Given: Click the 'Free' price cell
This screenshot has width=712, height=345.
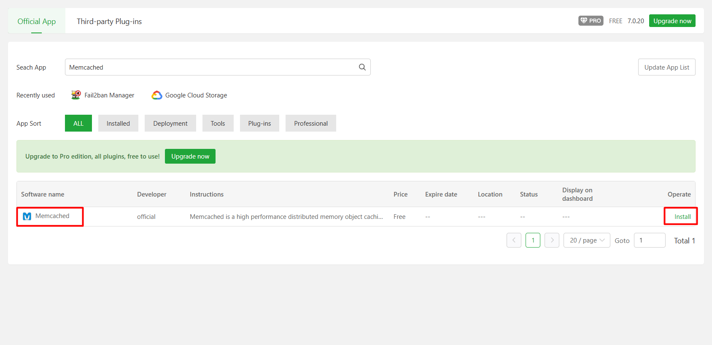Looking at the screenshot, I should tap(399, 217).
